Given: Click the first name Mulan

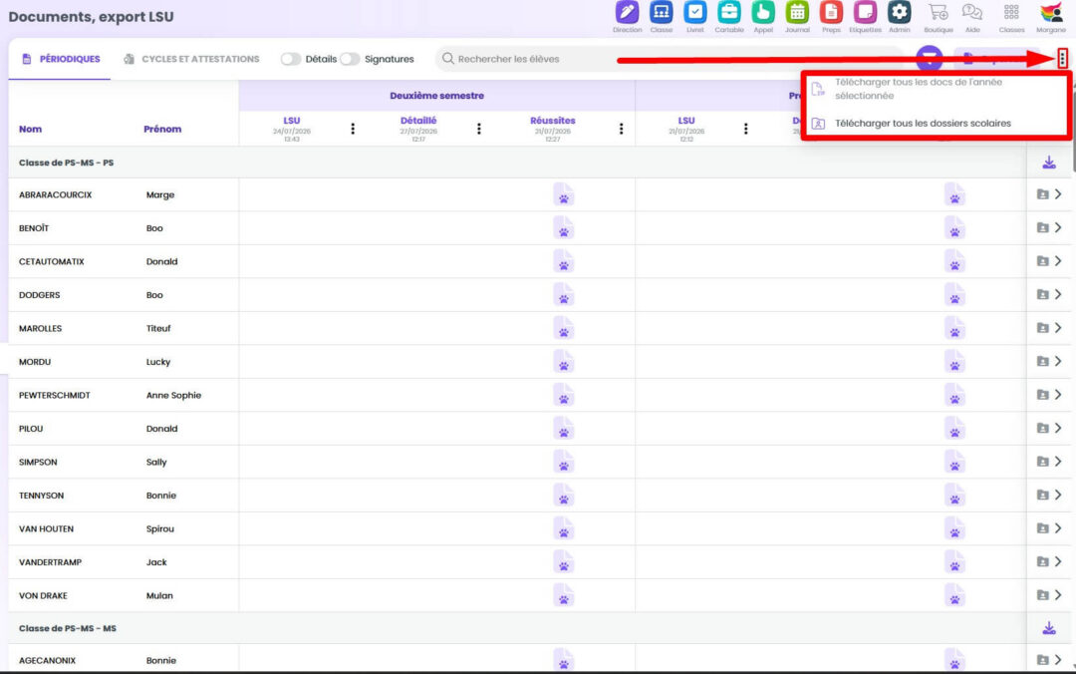Looking at the screenshot, I should coord(159,595).
